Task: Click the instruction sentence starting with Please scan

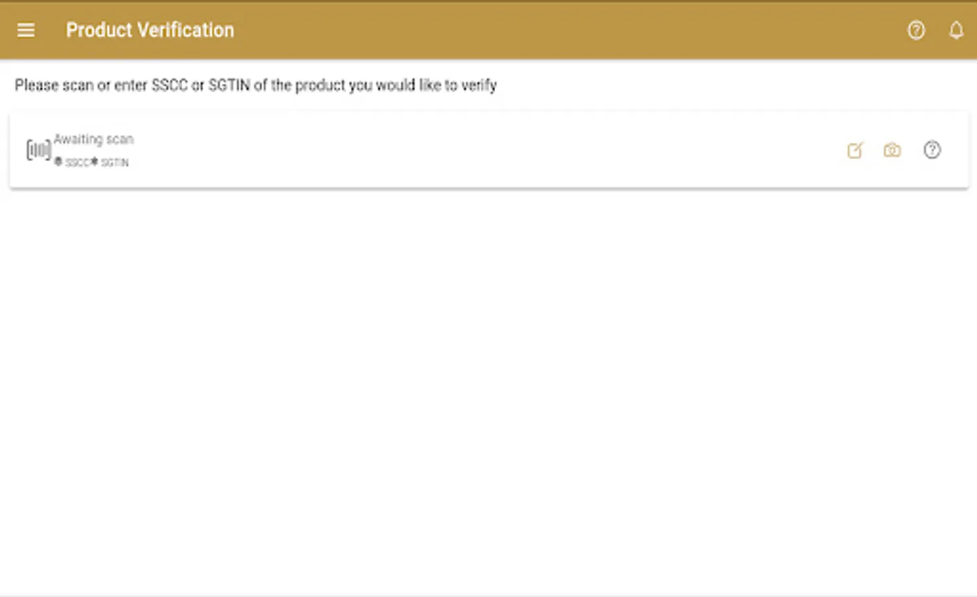Action: [256, 86]
